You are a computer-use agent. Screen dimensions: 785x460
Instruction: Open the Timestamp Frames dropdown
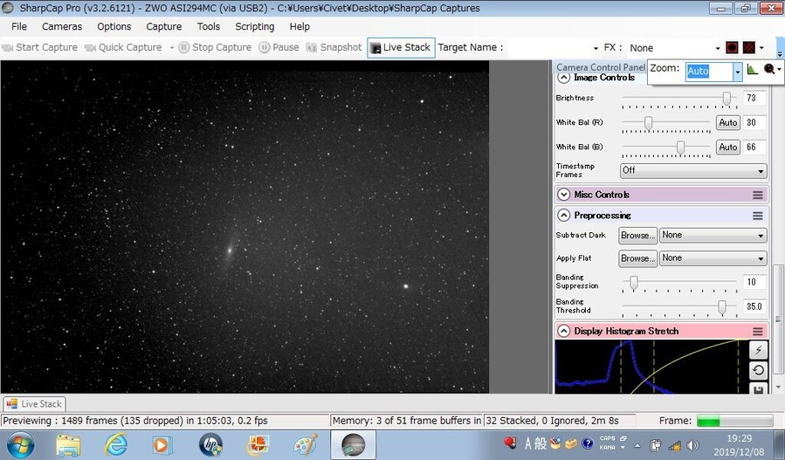coord(692,171)
